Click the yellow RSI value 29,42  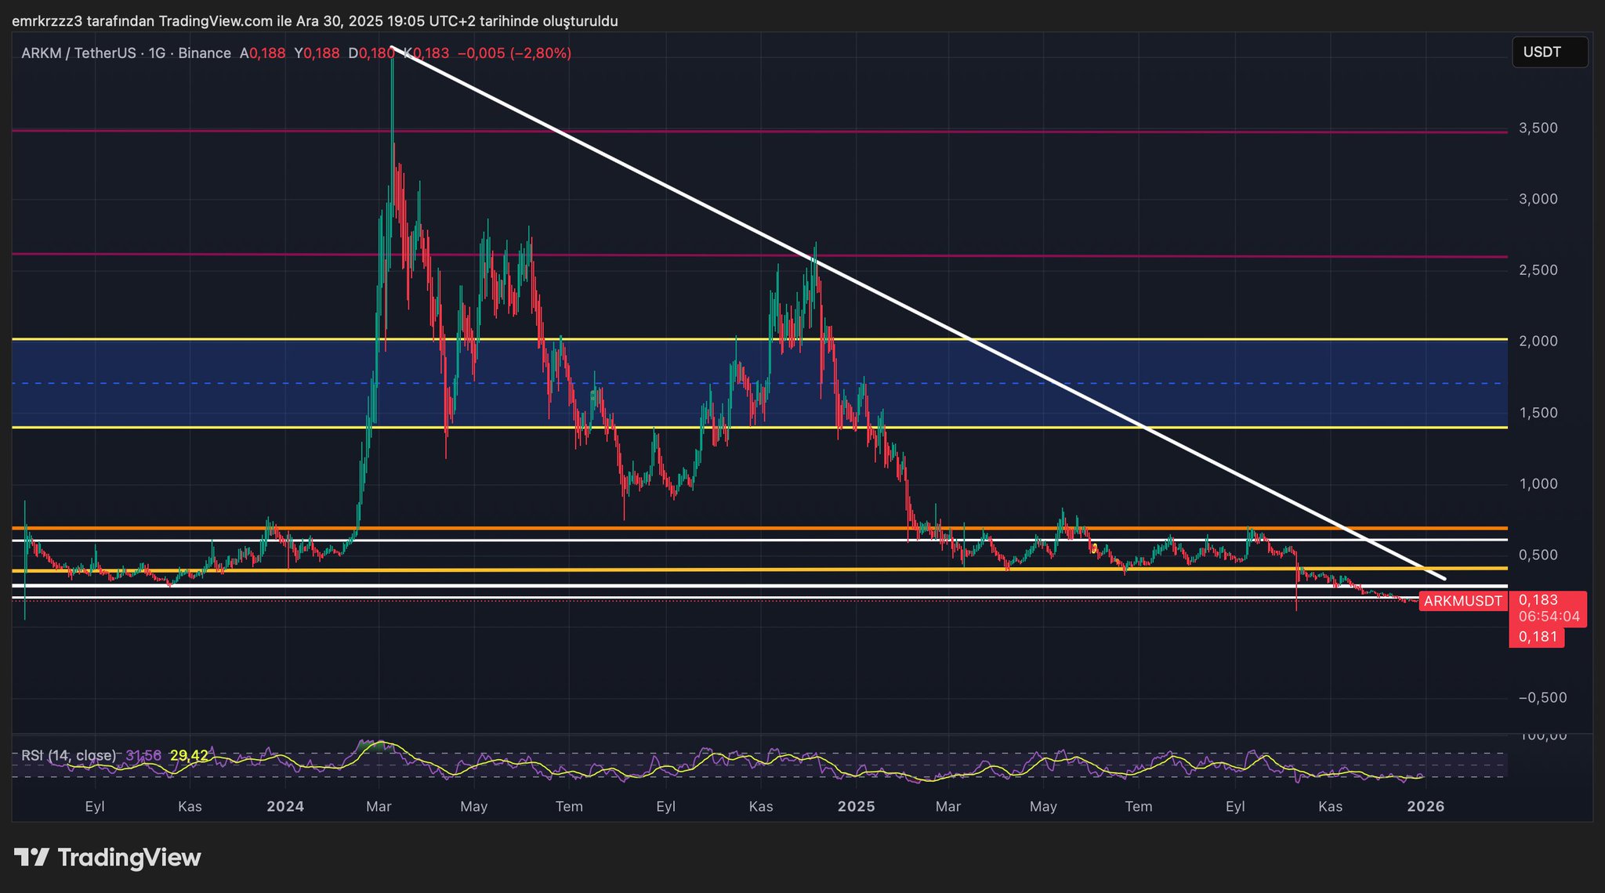pyautogui.click(x=189, y=755)
